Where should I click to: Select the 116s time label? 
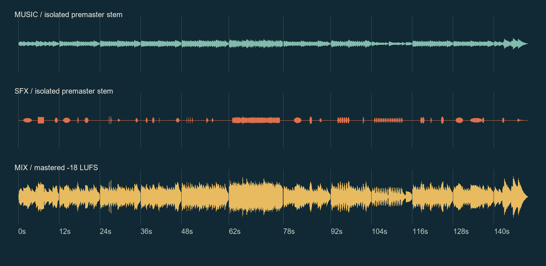click(x=420, y=231)
